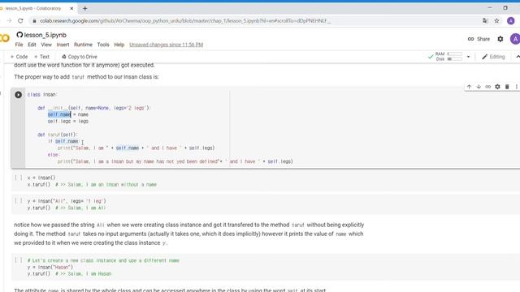The height and width of the screenshot is (292, 520).
Task: Expand the RAM Disk runtime dropdown arrow
Action: [468, 57]
